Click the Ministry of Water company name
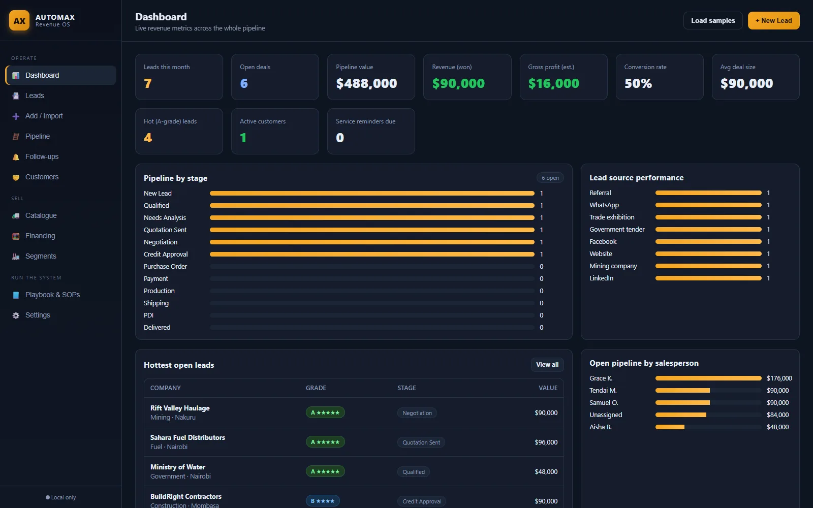 click(178, 467)
